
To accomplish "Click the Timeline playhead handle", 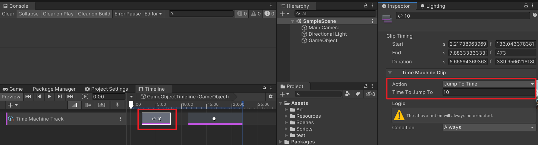I will (131, 104).
